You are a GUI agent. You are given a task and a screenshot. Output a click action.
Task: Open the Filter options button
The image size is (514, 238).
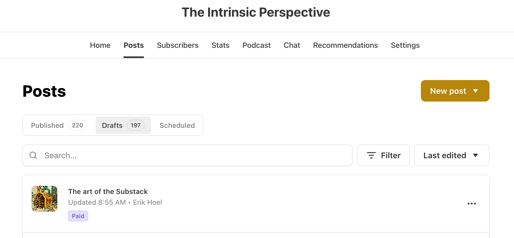383,155
